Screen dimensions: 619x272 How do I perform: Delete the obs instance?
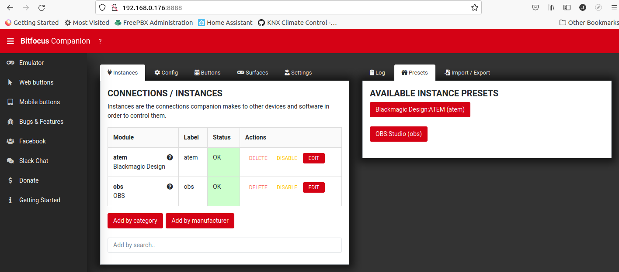(x=258, y=187)
